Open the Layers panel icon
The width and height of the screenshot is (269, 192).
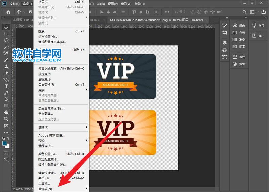(225, 43)
